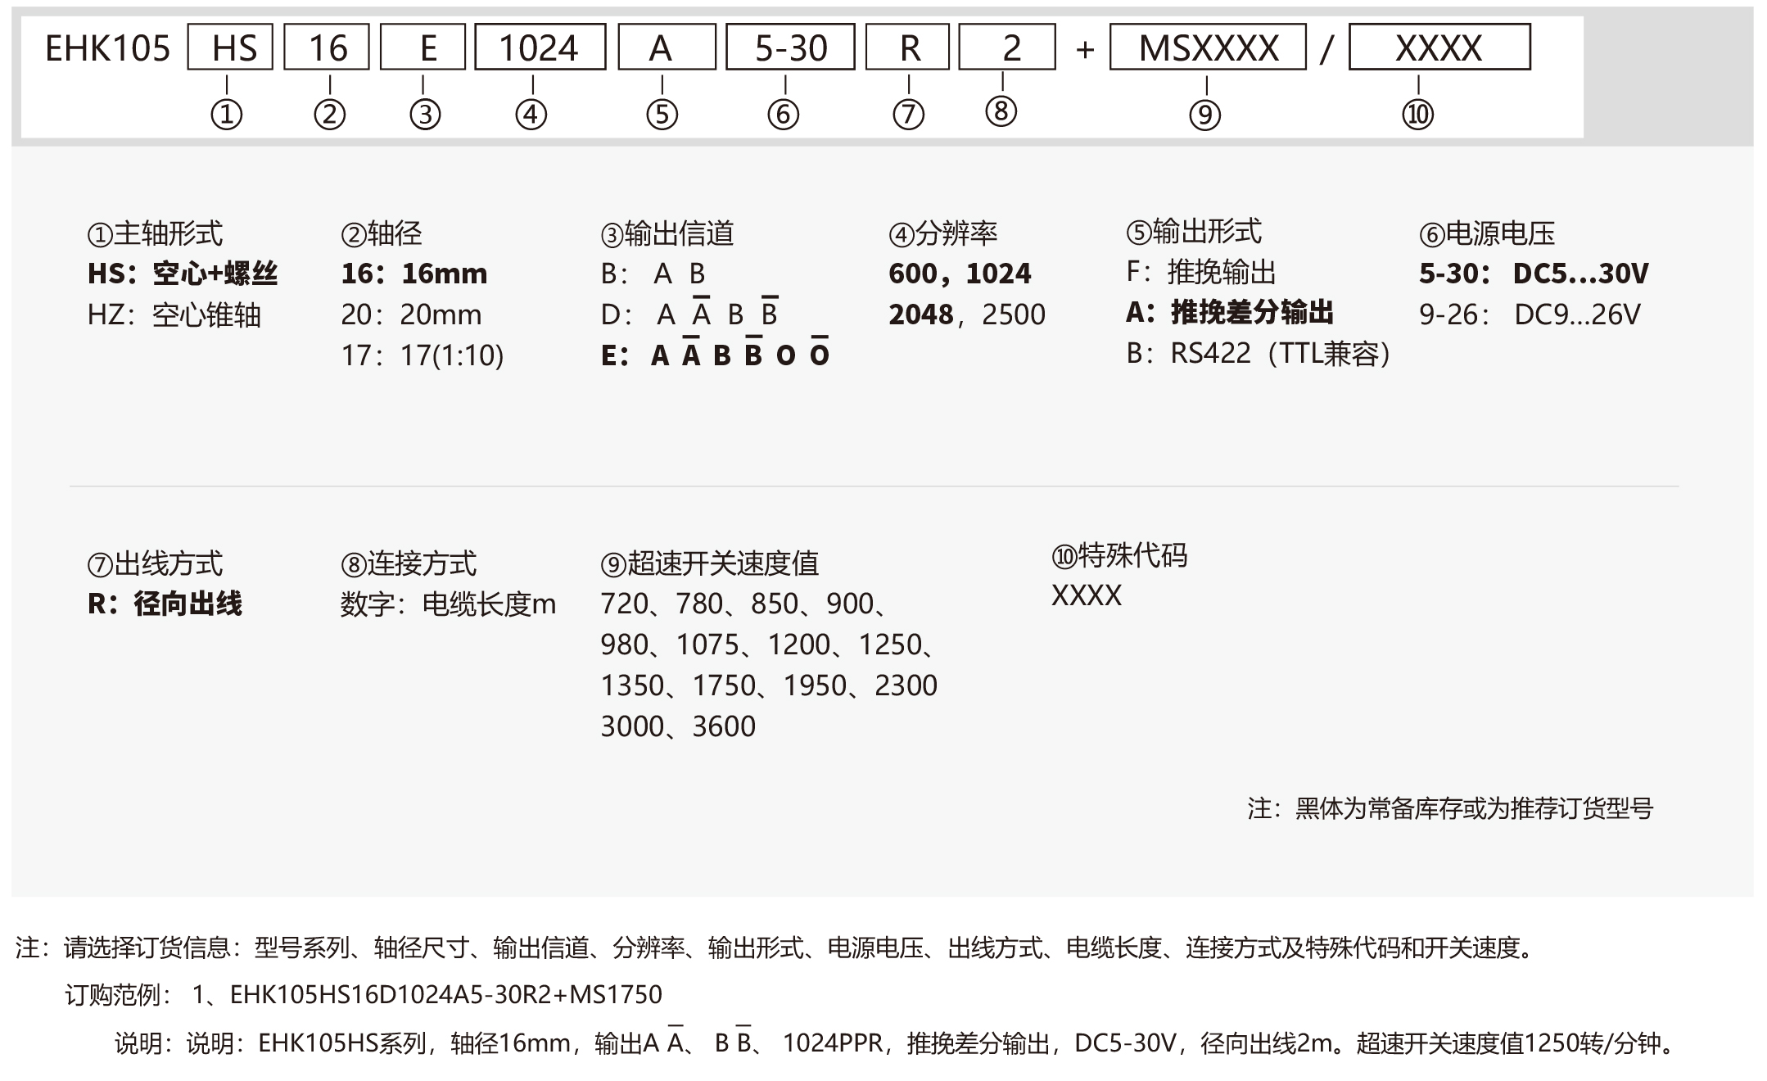This screenshot has height=1081, width=1767.
Task: Click resolution line 600，1024
Action: pos(960,274)
